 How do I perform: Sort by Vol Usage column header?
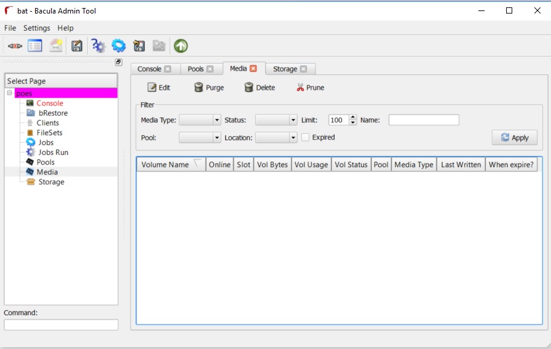tap(311, 165)
